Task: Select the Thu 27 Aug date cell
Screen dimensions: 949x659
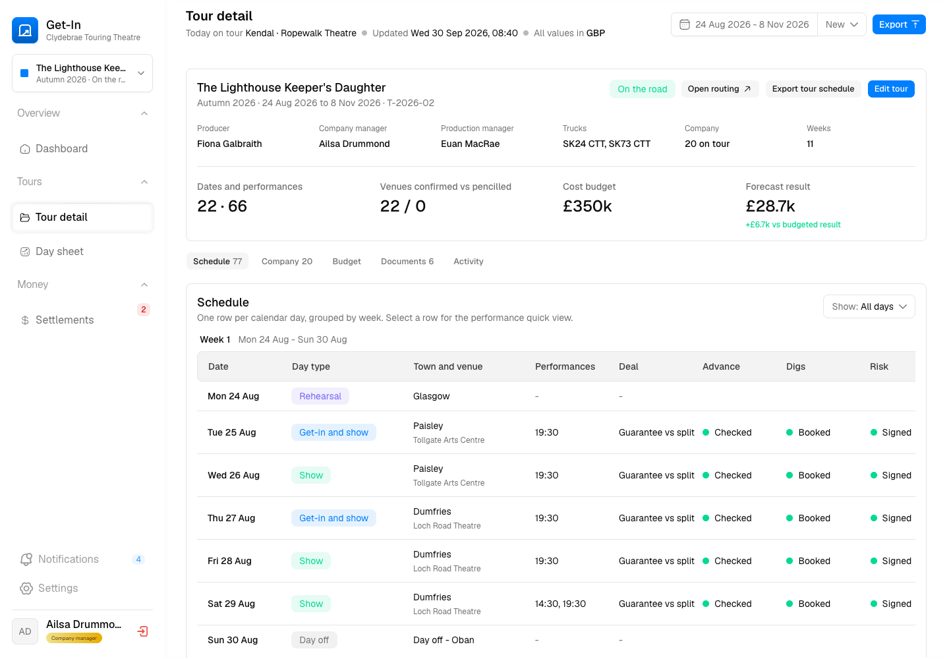Action: (231, 518)
